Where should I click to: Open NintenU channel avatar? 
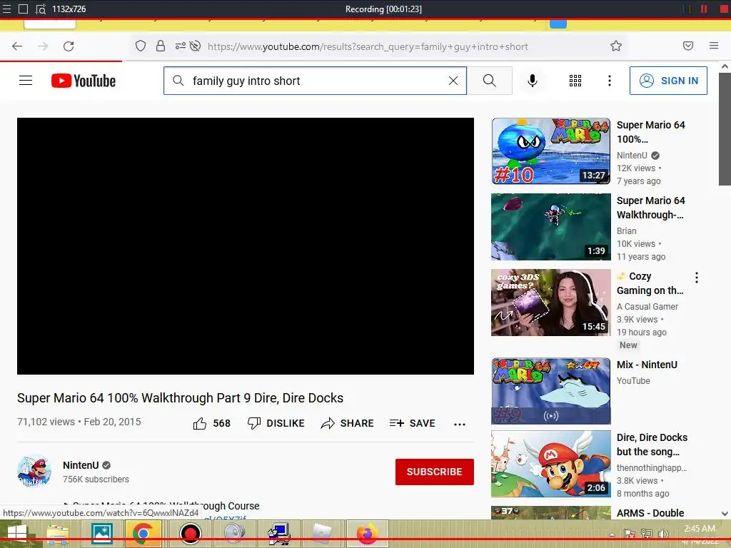[x=34, y=471]
